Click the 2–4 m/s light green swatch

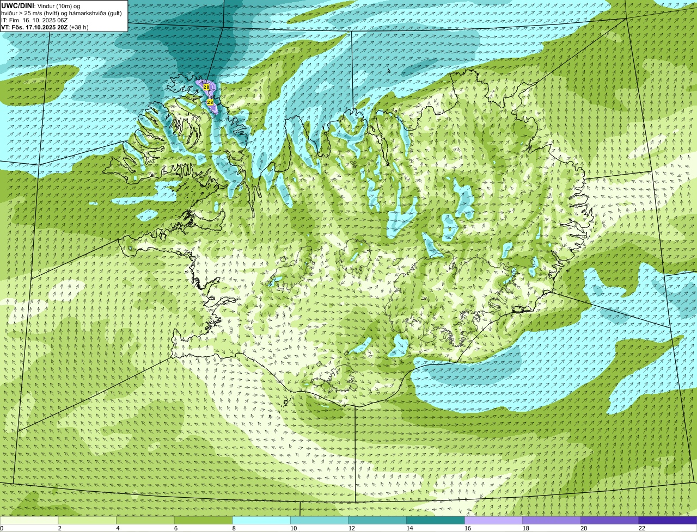[87, 520]
